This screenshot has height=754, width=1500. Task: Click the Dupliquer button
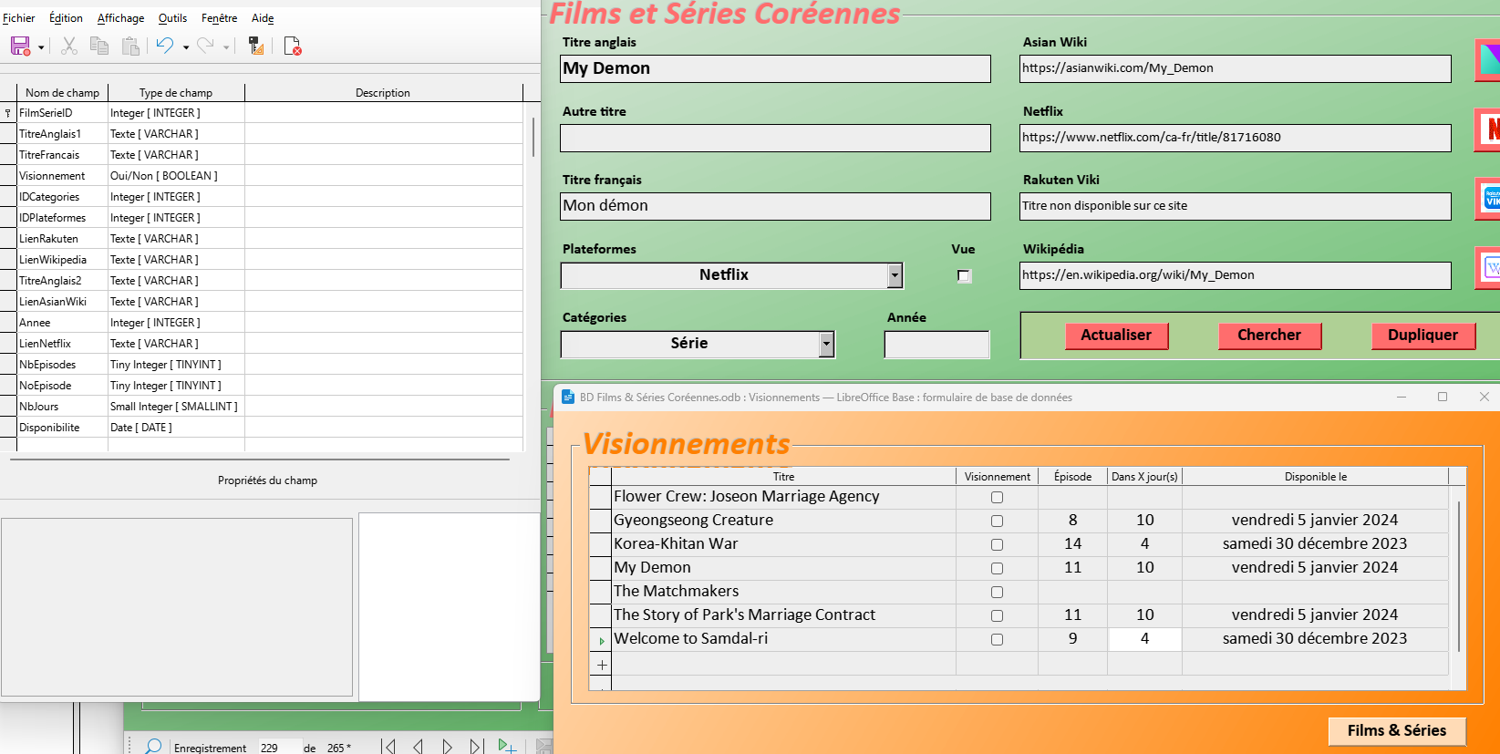(x=1422, y=336)
